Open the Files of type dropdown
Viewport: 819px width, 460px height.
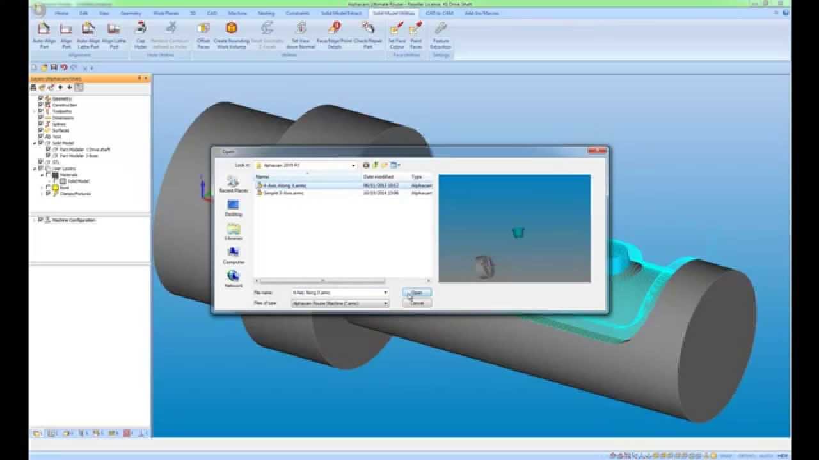[386, 303]
